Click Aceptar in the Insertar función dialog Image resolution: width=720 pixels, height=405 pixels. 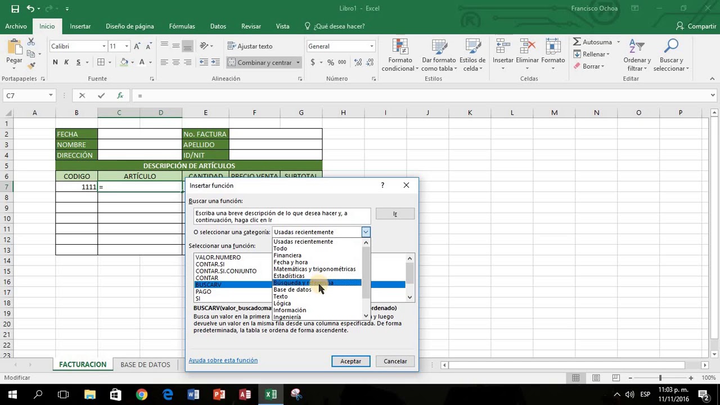coord(350,361)
